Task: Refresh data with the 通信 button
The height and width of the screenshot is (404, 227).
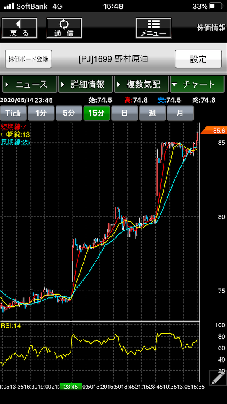Action: click(64, 28)
